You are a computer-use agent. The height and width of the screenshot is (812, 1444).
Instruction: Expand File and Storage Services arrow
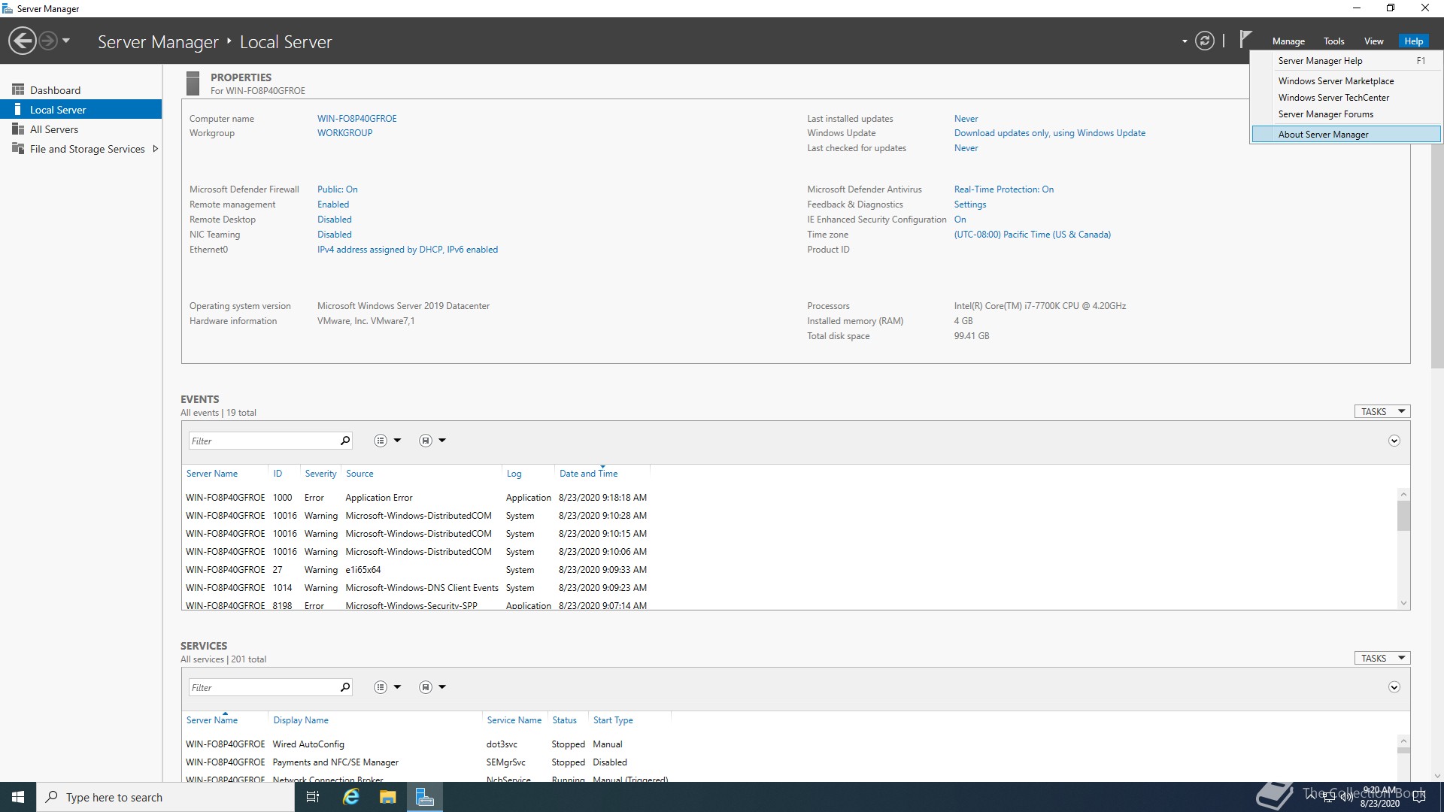[156, 149]
